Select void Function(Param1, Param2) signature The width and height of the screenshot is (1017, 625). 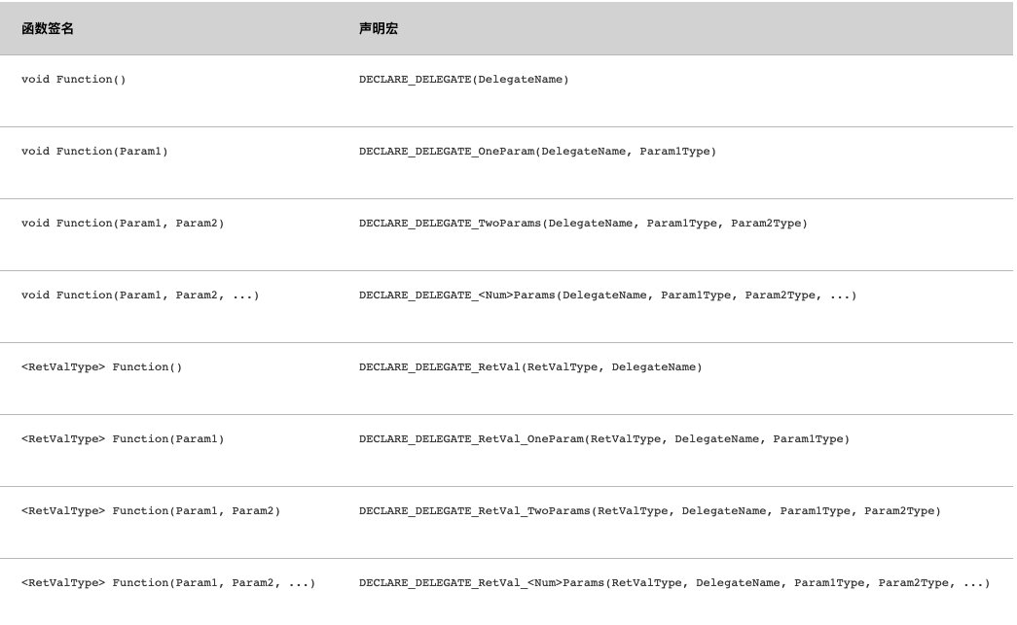[123, 223]
